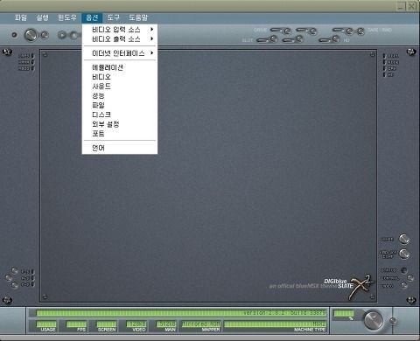Viewport: 420px width, 341px height.
Task: Click the version build text in status display
Action: (284, 313)
